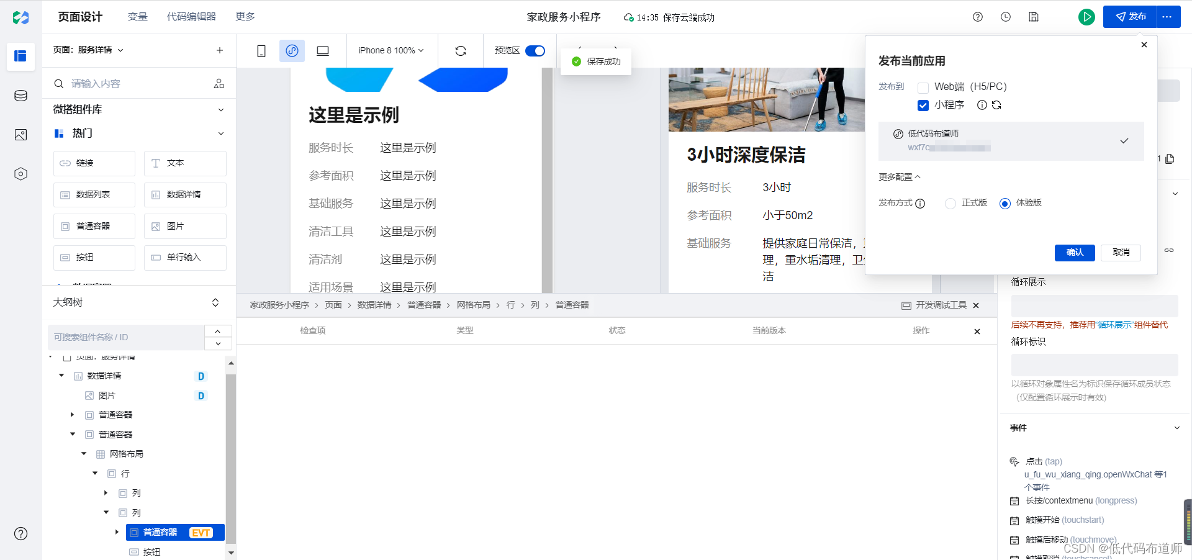Open the data source database icon
The image size is (1192, 560).
(20, 96)
